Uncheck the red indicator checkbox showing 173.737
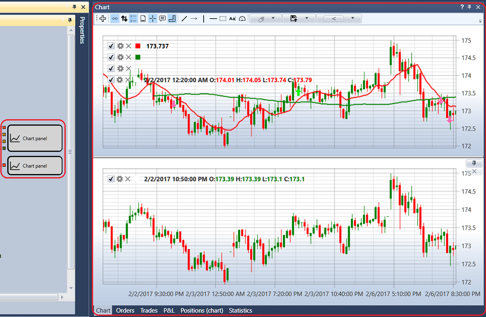 coord(111,46)
